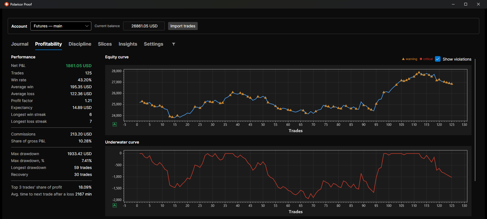Click the Current balance field
Image resolution: width=487 pixels, height=219 pixels.
point(144,26)
